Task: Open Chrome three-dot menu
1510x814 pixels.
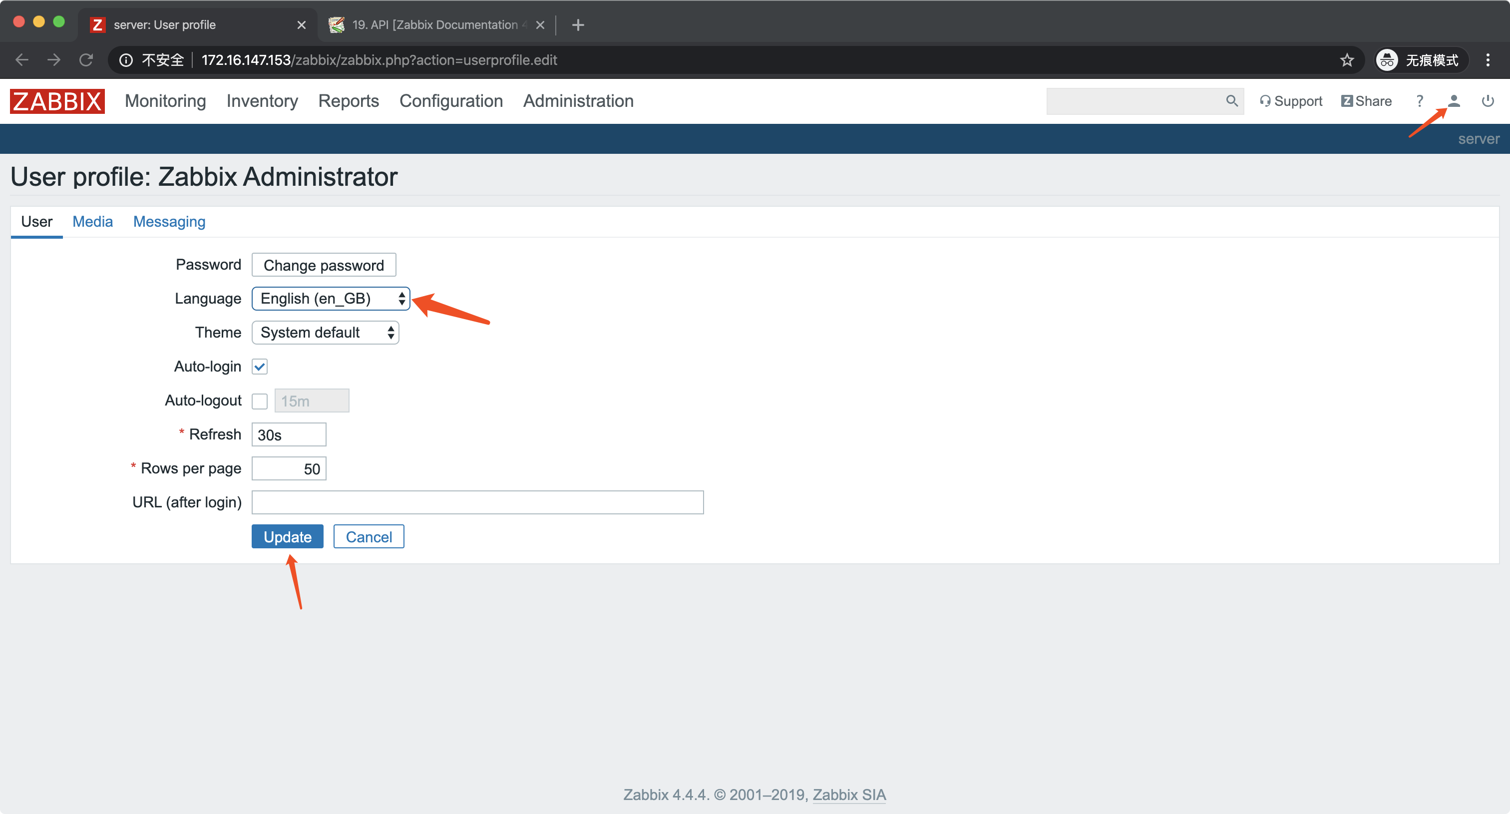Action: [1487, 60]
